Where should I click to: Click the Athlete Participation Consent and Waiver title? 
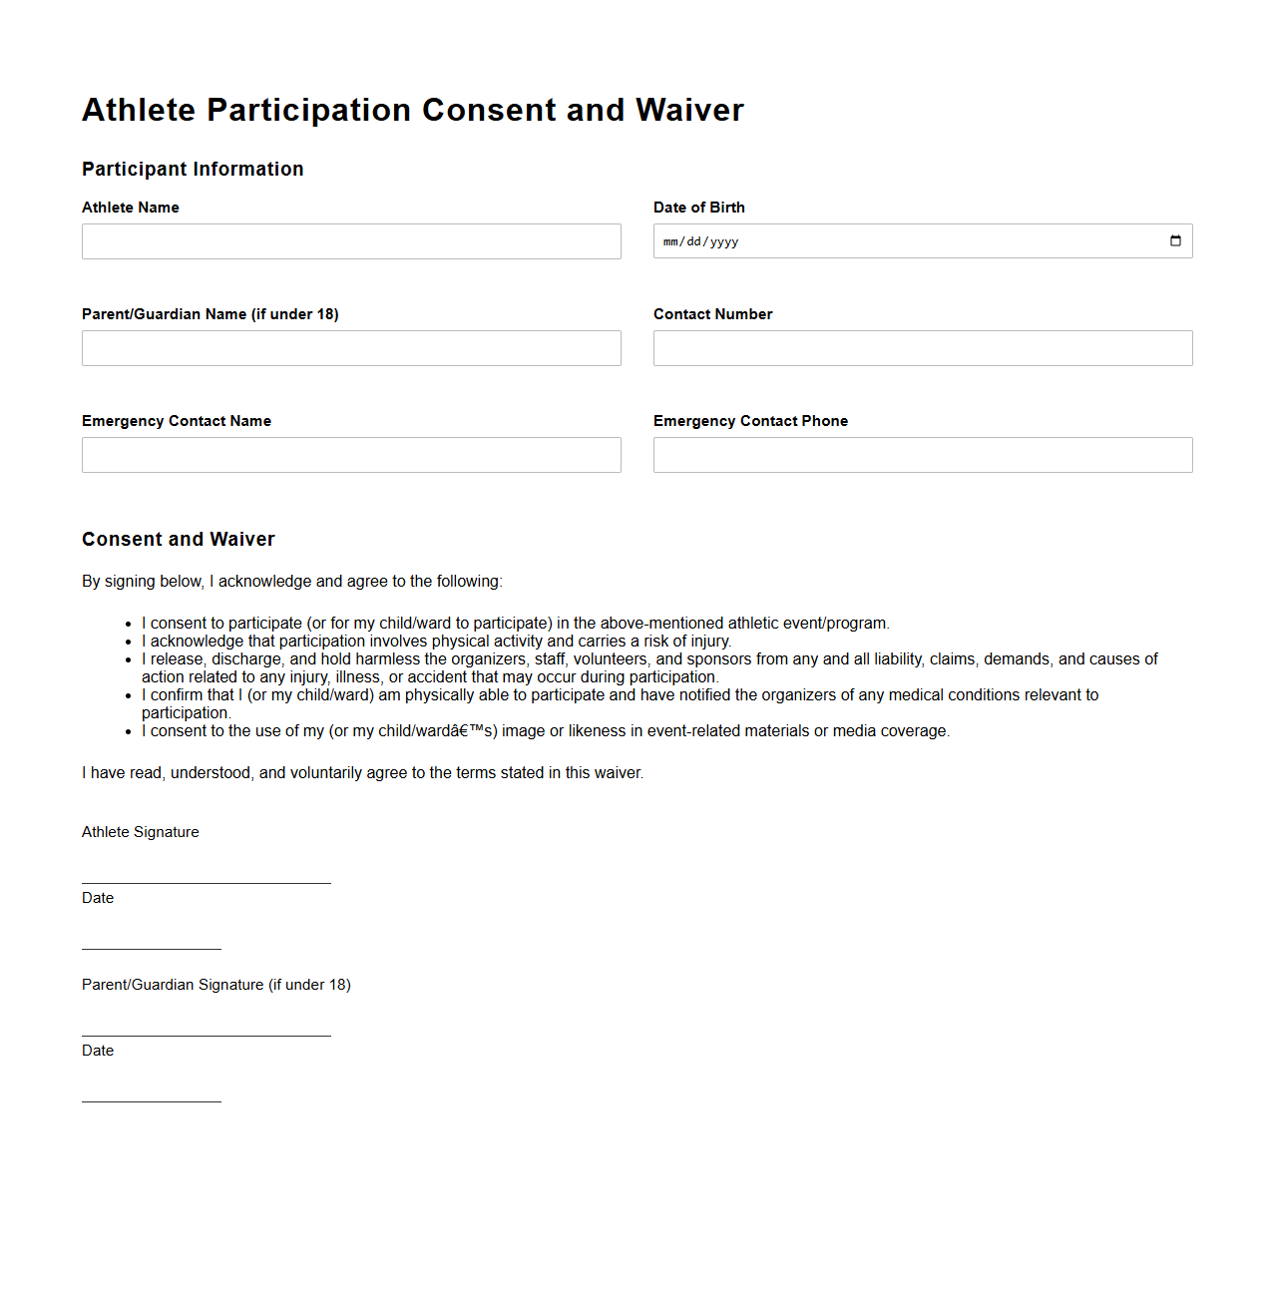412,110
